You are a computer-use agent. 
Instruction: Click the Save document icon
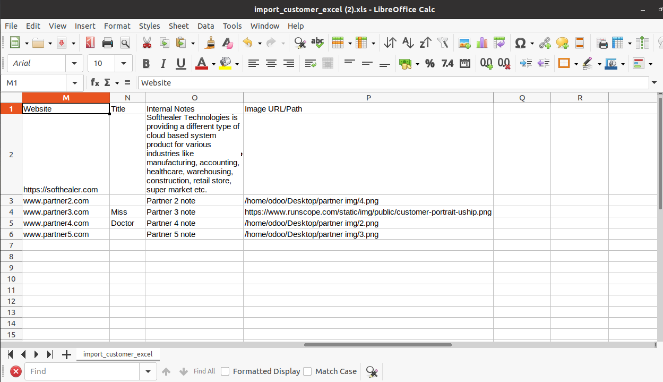coord(62,43)
